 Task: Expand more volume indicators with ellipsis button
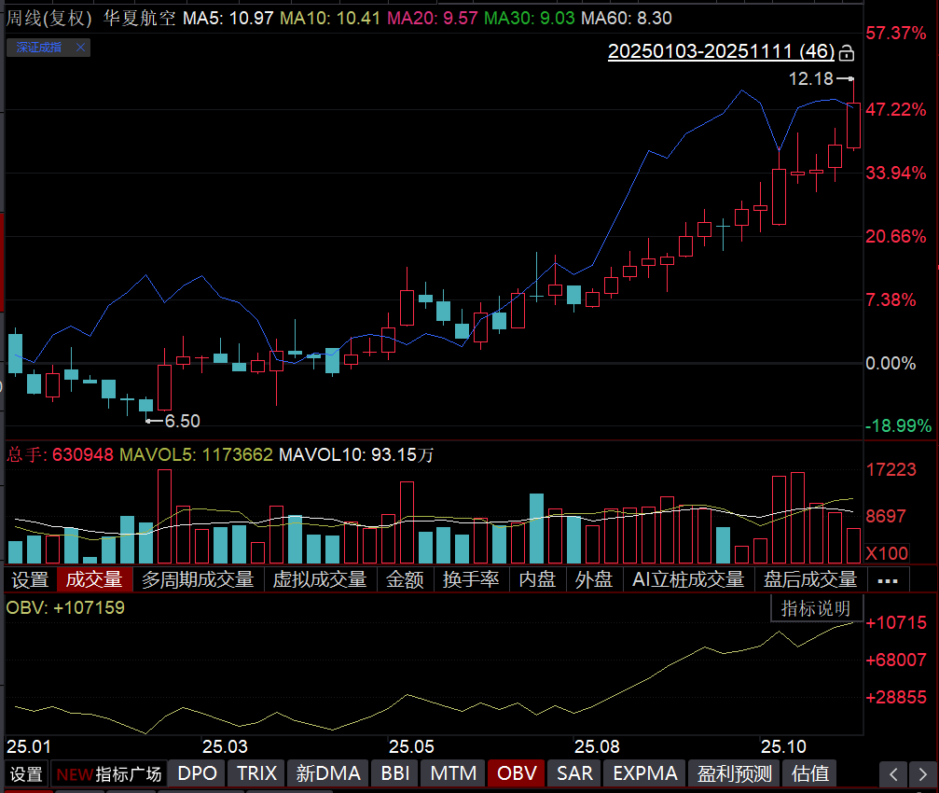[888, 580]
